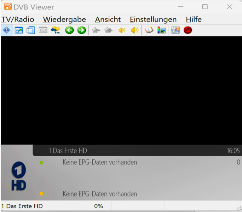This screenshot has width=242, height=212.
Task: Maximize the DVB Viewer window
Action: (205, 7)
